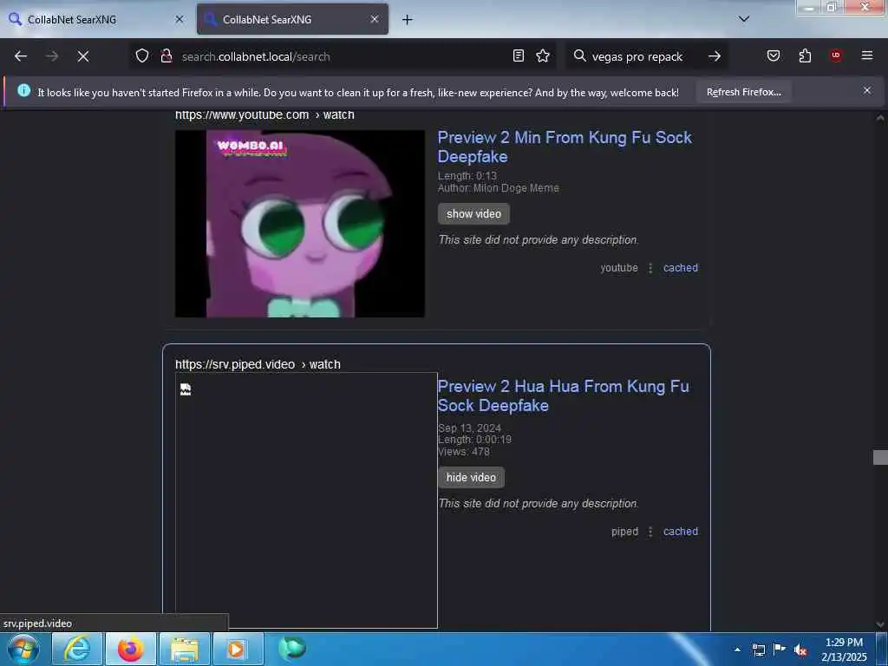Click the page vertical scrollbar thumb
Screen dimensions: 888x666
tap(880, 457)
